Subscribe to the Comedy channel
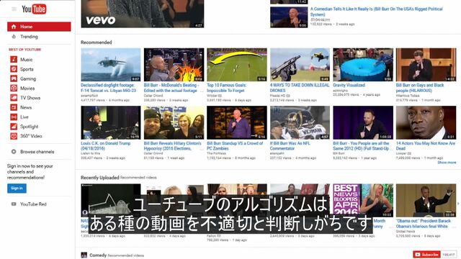Viewport: 461px width, 259px height. [426, 255]
